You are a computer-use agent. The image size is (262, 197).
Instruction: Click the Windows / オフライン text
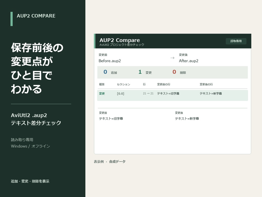(x=30, y=146)
